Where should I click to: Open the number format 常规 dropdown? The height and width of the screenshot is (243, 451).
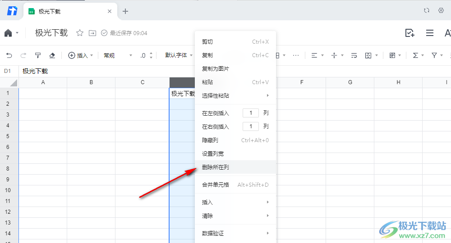point(118,55)
